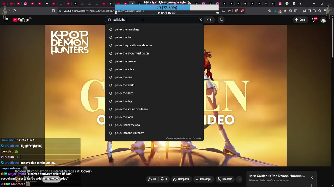This screenshot has height=187, width=334.
Task: Pick the "pellek the look" suggestion
Action: click(154, 117)
